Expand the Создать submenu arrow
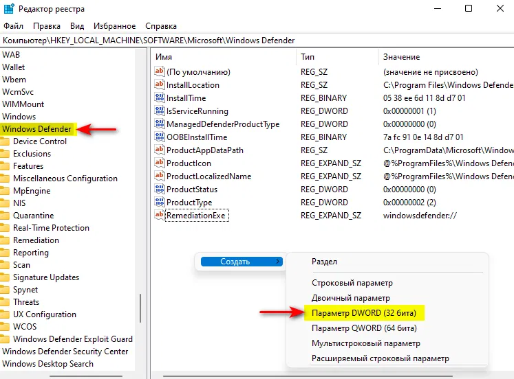 [278, 262]
